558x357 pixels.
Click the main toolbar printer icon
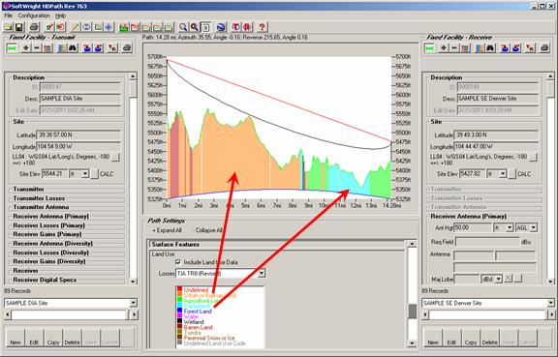(34, 27)
